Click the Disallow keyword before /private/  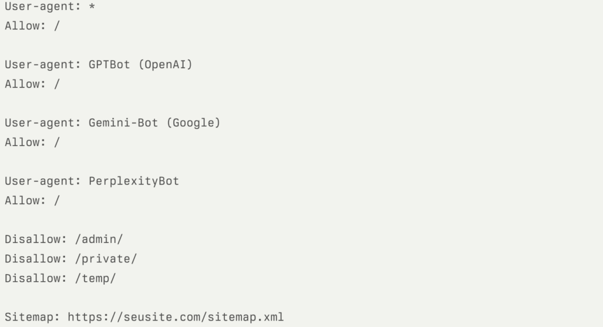coord(36,259)
